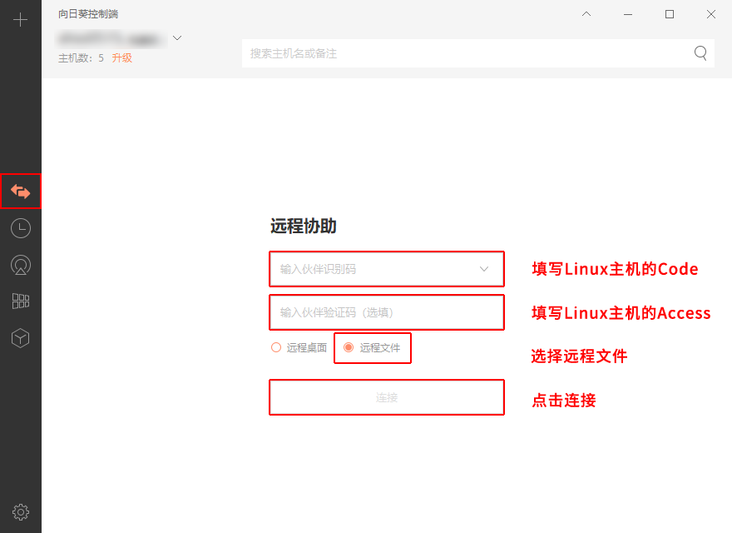Screen dimensions: 732x533
Task: Open the screen projection icon in sidebar
Action: 21,265
